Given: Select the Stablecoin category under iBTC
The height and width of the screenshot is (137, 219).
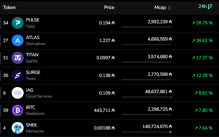Looking at the screenshot, I should point(35,113).
